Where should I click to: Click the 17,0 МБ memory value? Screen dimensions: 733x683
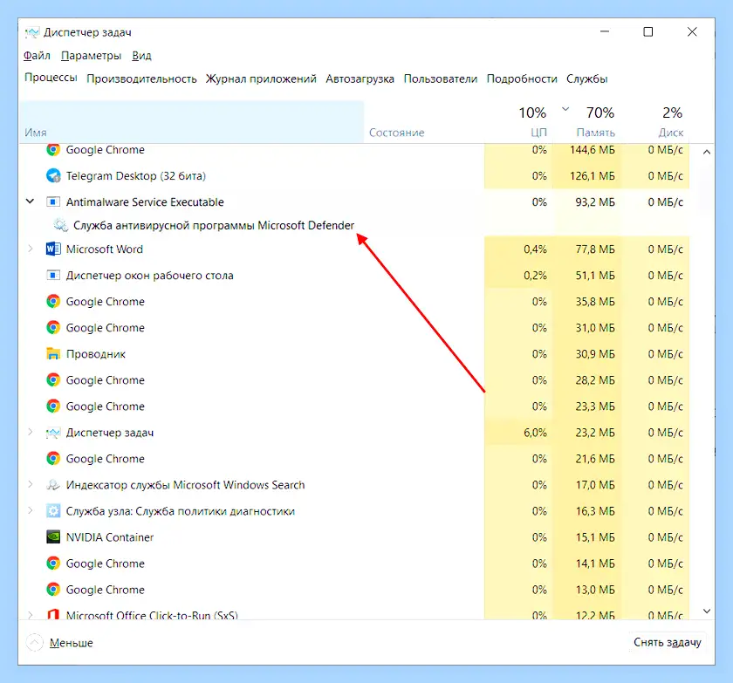(594, 485)
